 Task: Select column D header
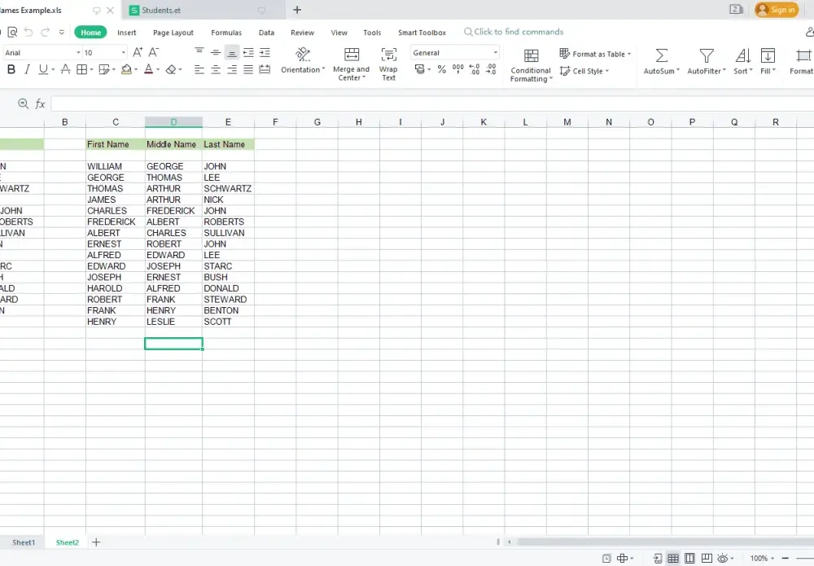coord(173,122)
